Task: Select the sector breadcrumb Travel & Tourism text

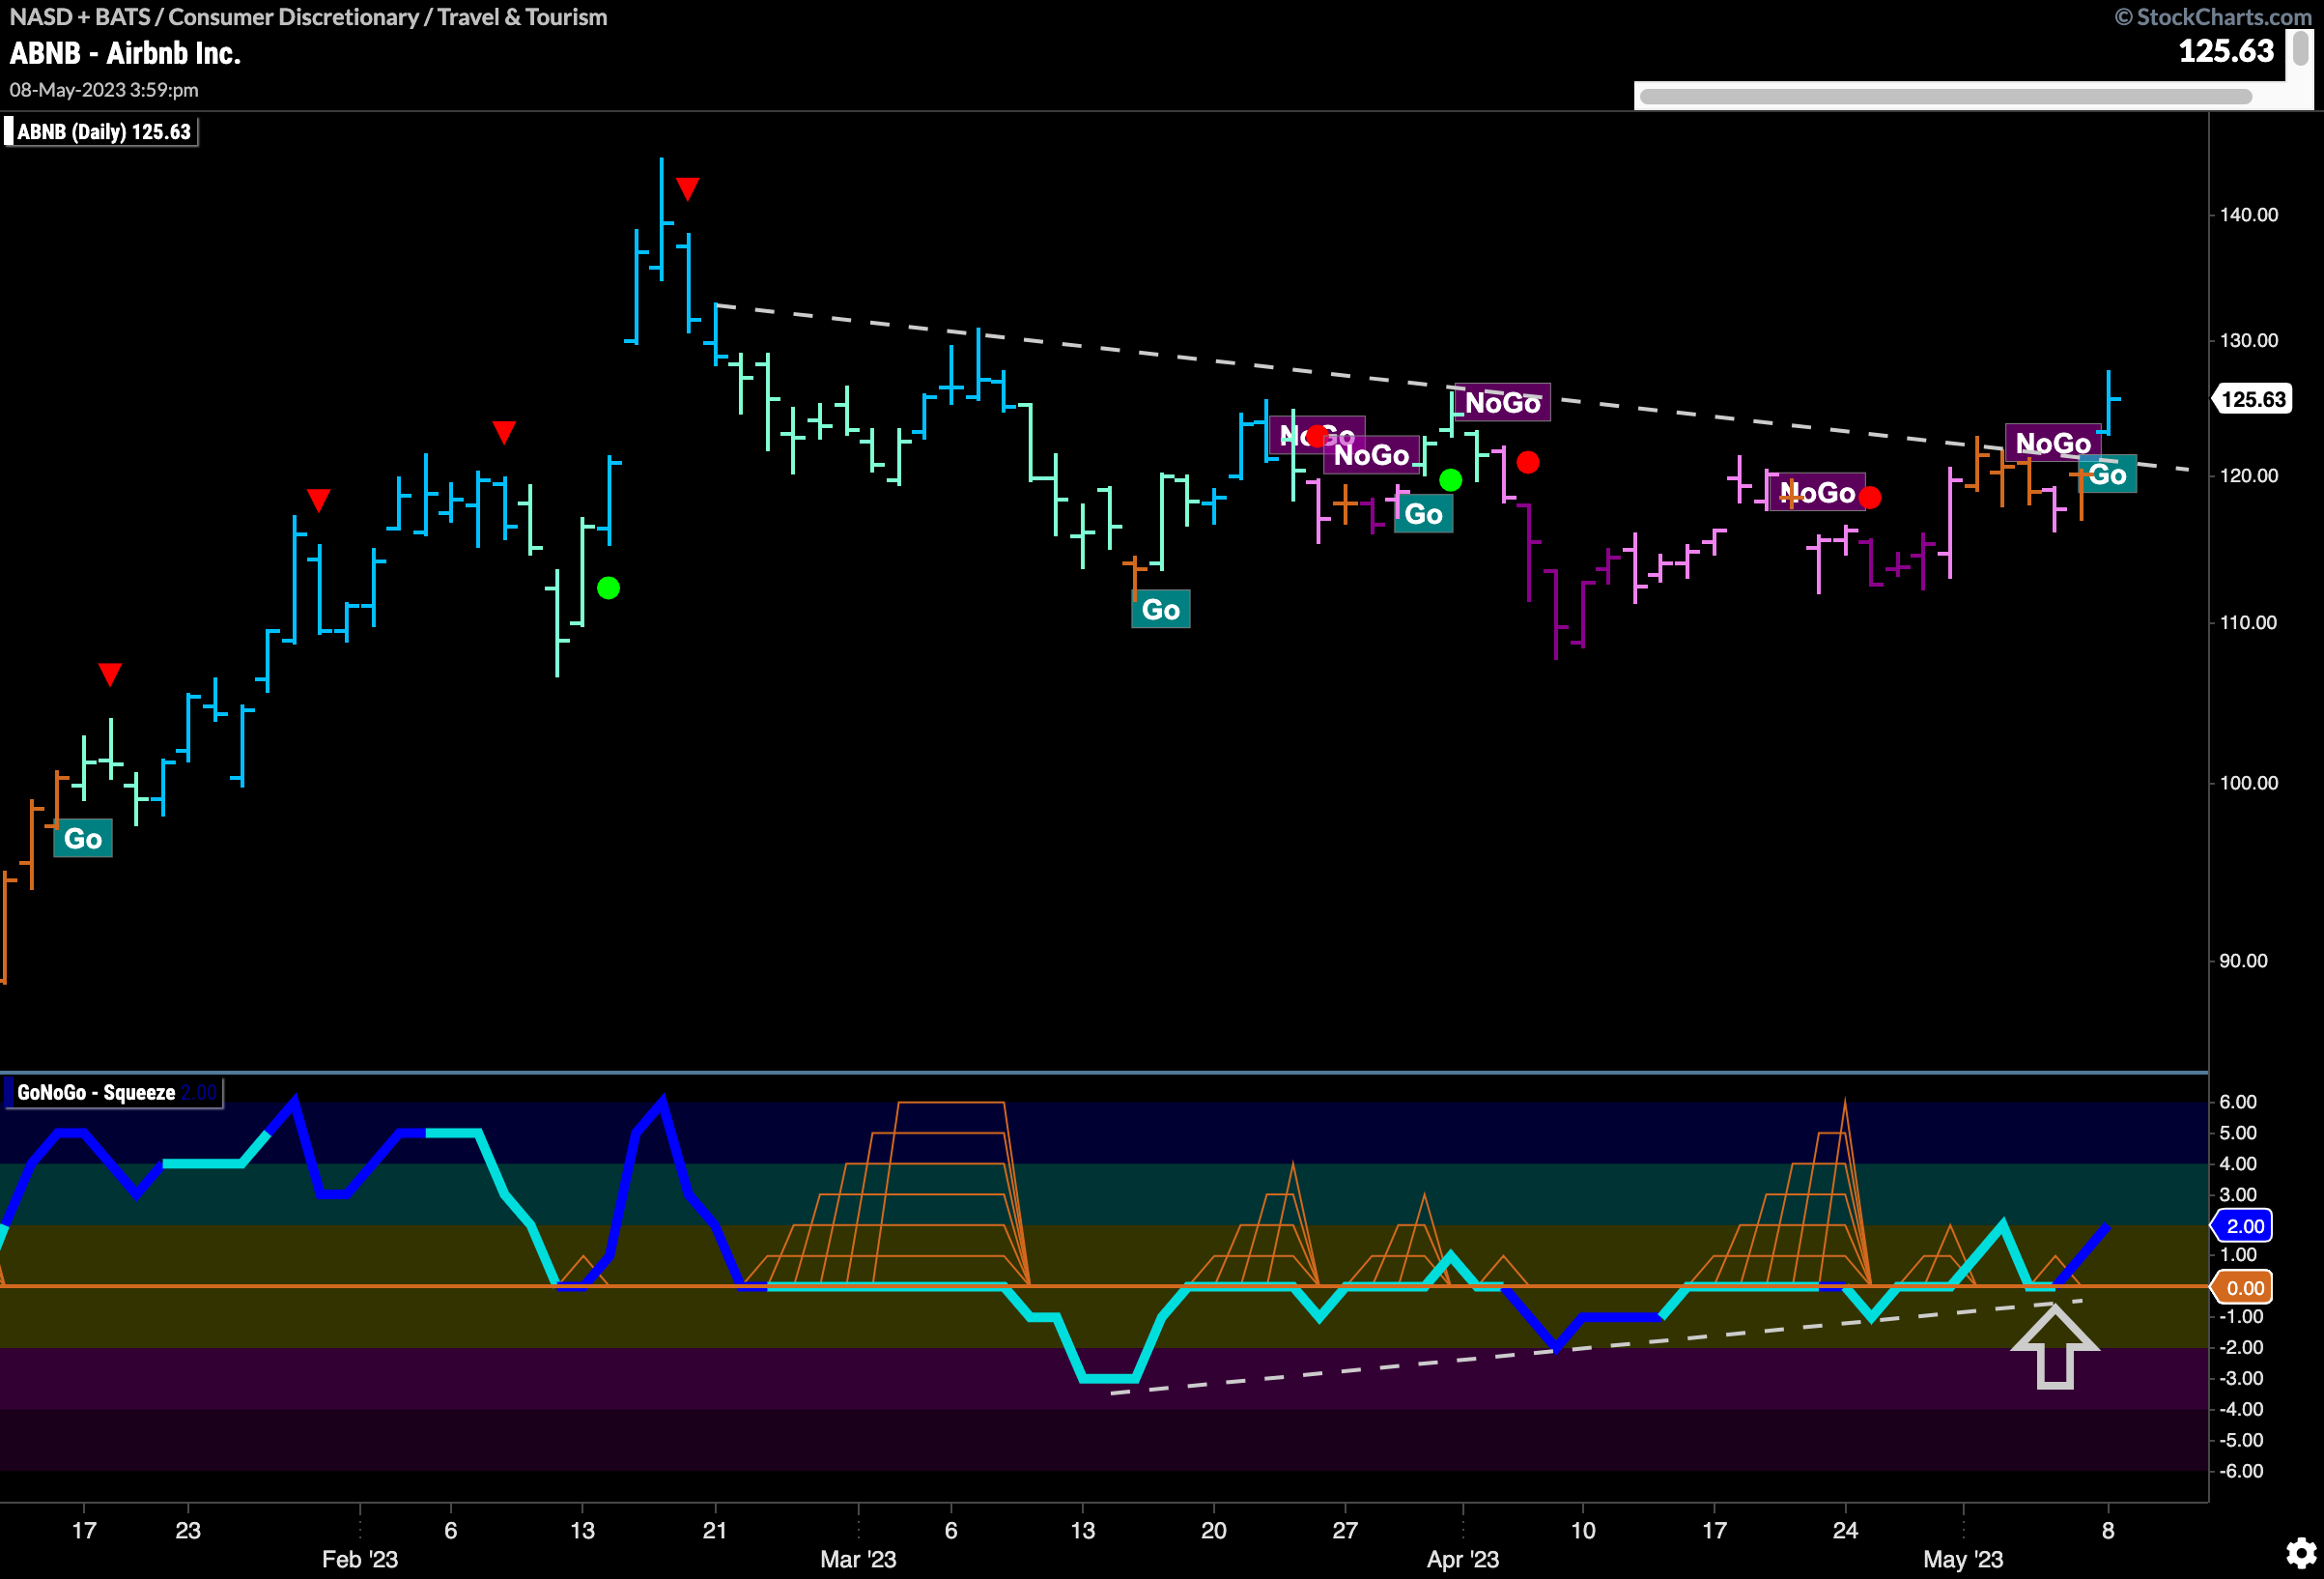Action: coord(522,17)
